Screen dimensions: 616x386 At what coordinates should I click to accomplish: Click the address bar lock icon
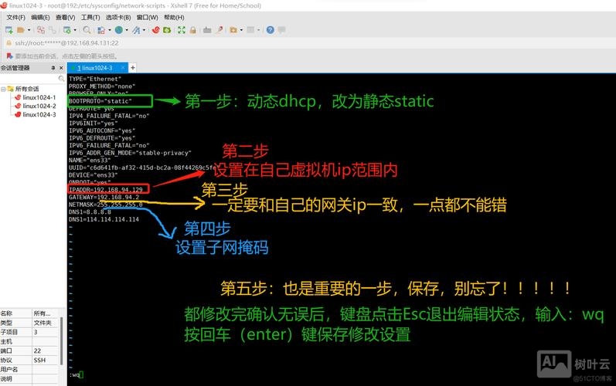coord(9,42)
